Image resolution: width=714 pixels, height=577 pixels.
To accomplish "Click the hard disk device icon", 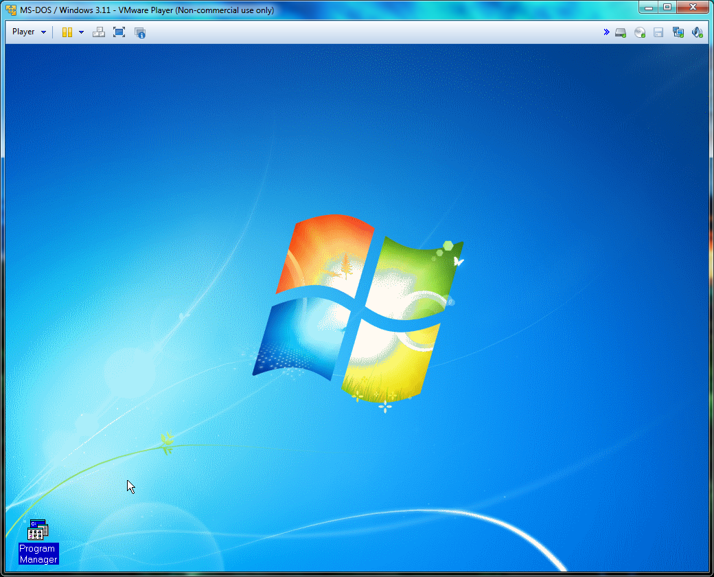I will pos(621,32).
